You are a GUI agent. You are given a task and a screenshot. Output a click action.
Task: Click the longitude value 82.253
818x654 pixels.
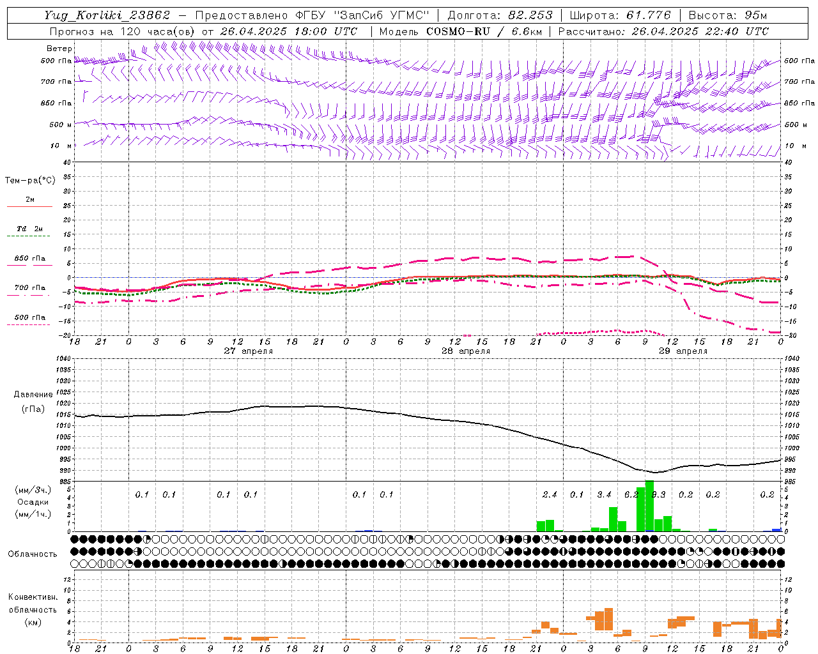[532, 15]
